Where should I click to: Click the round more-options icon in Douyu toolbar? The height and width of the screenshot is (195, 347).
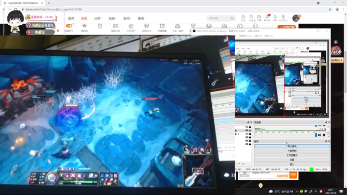255,26
